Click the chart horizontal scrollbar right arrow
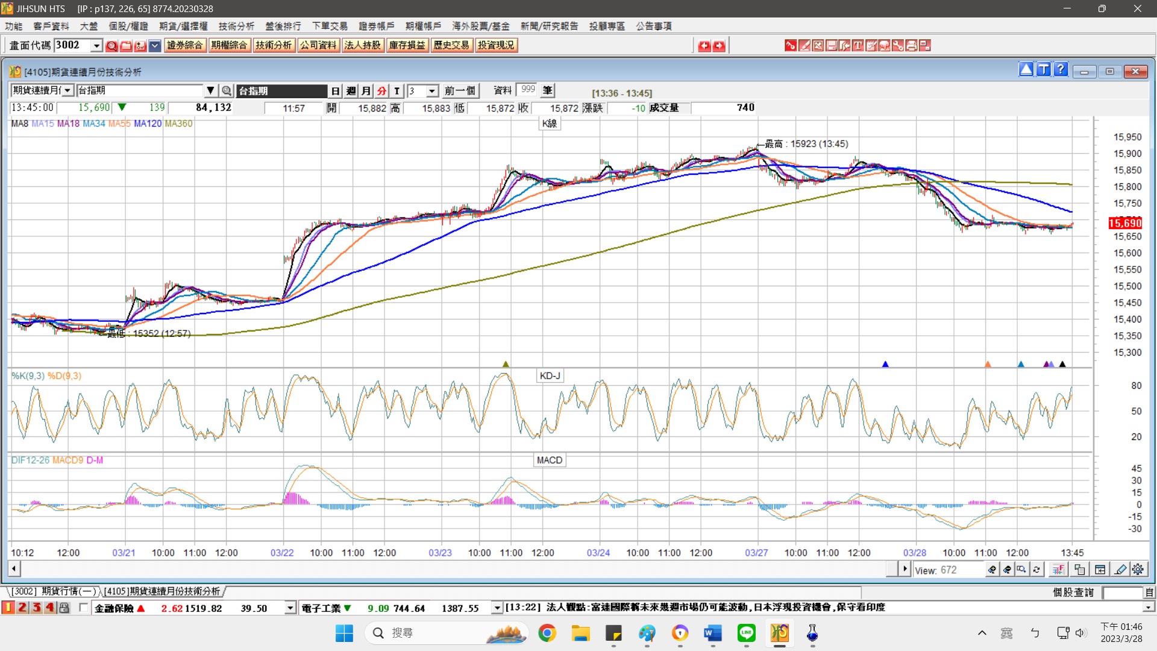Image resolution: width=1157 pixels, height=651 pixels. coord(905,568)
